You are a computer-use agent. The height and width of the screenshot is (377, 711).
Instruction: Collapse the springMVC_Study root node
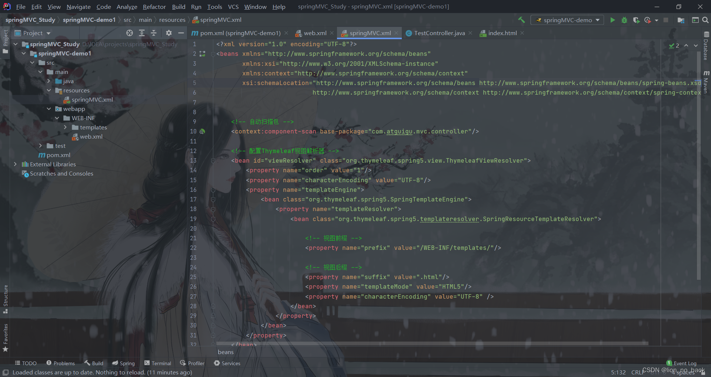[16, 44]
